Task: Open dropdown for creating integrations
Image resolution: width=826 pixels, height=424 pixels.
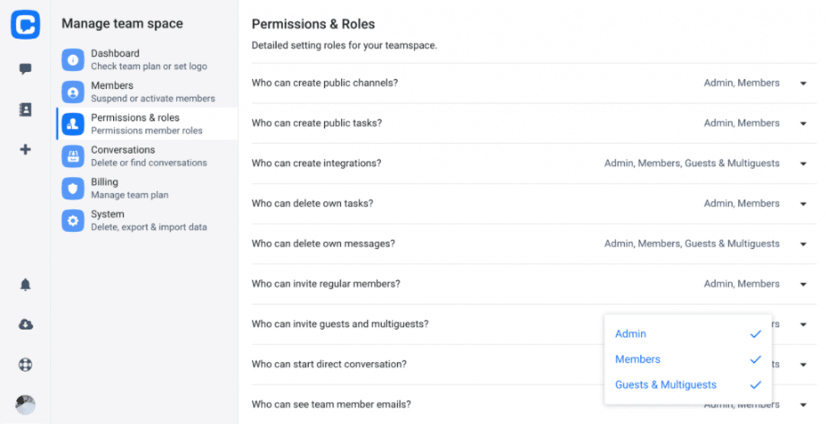Action: 803,164
